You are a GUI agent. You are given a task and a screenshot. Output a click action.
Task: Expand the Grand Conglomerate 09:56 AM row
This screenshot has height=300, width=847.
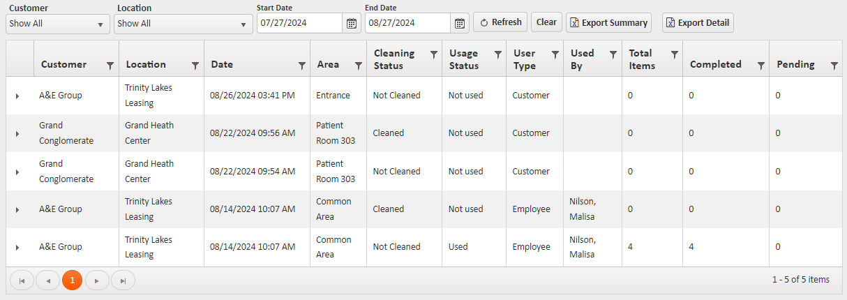coord(17,133)
